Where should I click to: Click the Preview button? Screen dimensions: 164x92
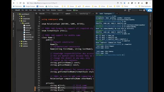(x=69, y=10)
